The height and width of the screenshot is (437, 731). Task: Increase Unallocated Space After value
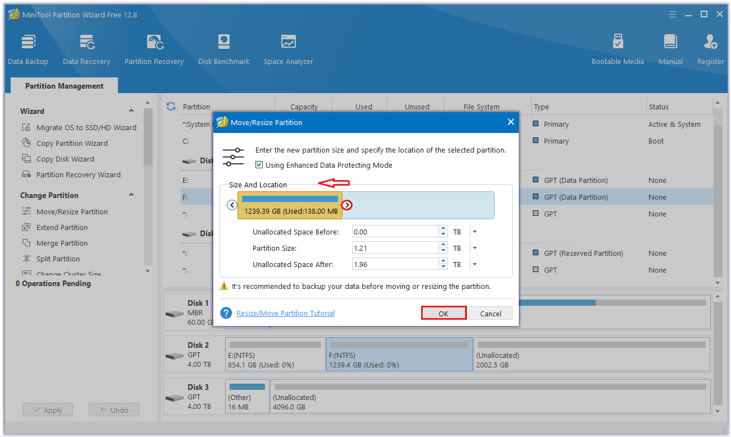444,261
